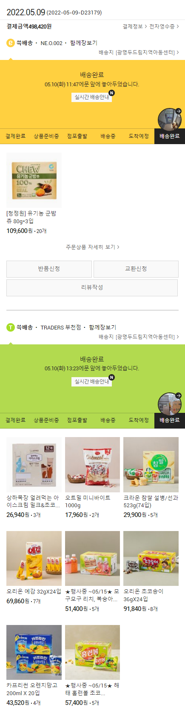The image size is (185, 713).
Task: Click 실시간 배송안내 in yellow section
Action: coord(92,97)
